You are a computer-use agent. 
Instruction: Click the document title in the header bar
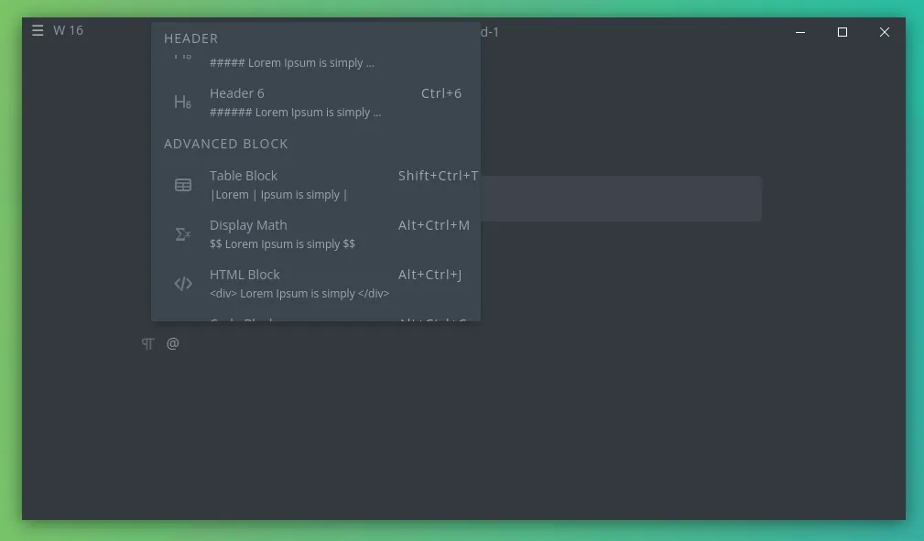(x=489, y=30)
